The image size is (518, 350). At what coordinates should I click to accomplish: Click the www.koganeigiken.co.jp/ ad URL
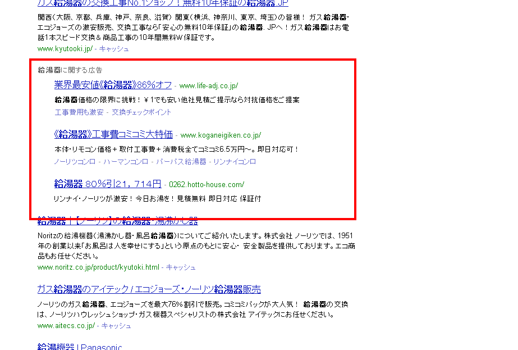(x=221, y=135)
